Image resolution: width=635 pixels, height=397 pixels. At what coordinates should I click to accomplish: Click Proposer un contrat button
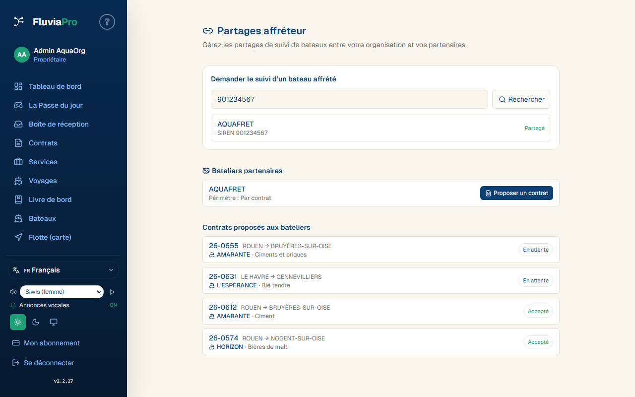516,193
